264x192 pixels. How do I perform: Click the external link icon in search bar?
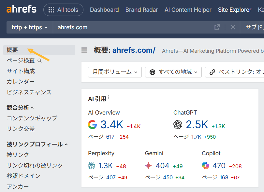(217, 27)
